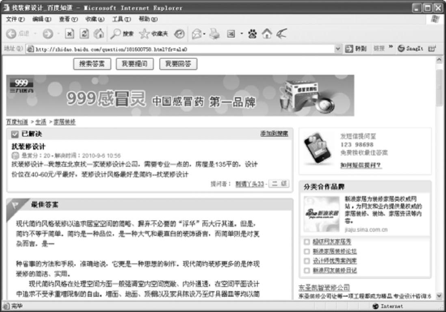Open the 相邻网友家居秀 link
This screenshot has width=446, height=312.
click(x=332, y=242)
